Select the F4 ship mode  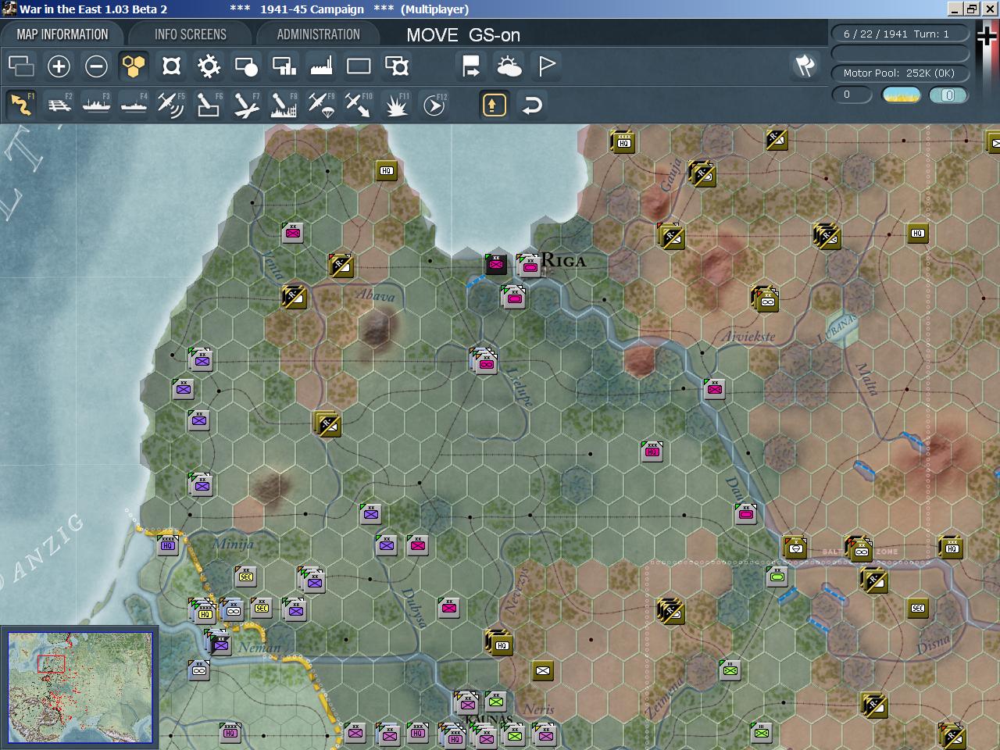(x=134, y=104)
